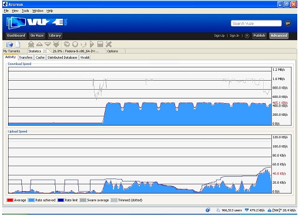
Task: Click the remove torrent X icon
Action: pos(109,44)
